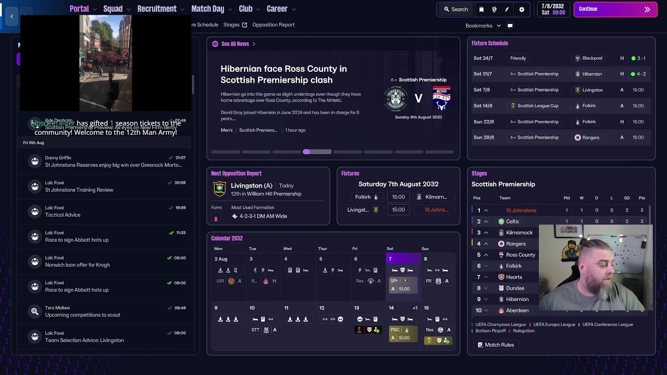Screen dimensions: 667x375
Task: Open training icons on Monday 2 Aug
Action: coord(228,270)
